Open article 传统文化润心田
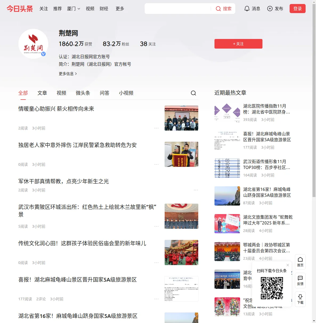The height and width of the screenshot is (323, 316). pyautogui.click(x=82, y=243)
